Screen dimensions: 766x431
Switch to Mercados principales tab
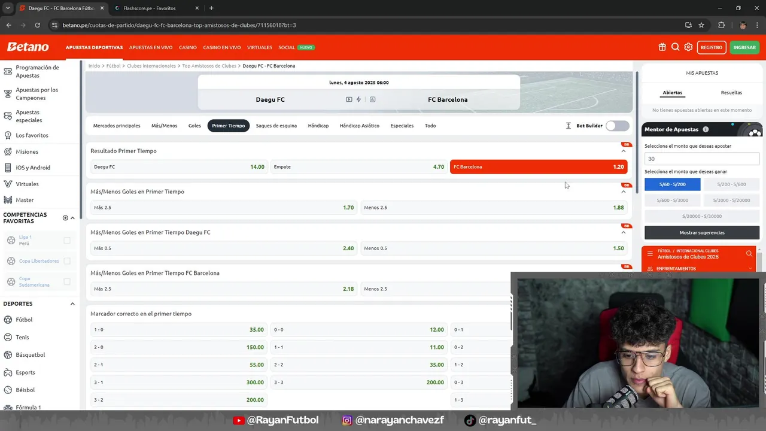(x=117, y=126)
